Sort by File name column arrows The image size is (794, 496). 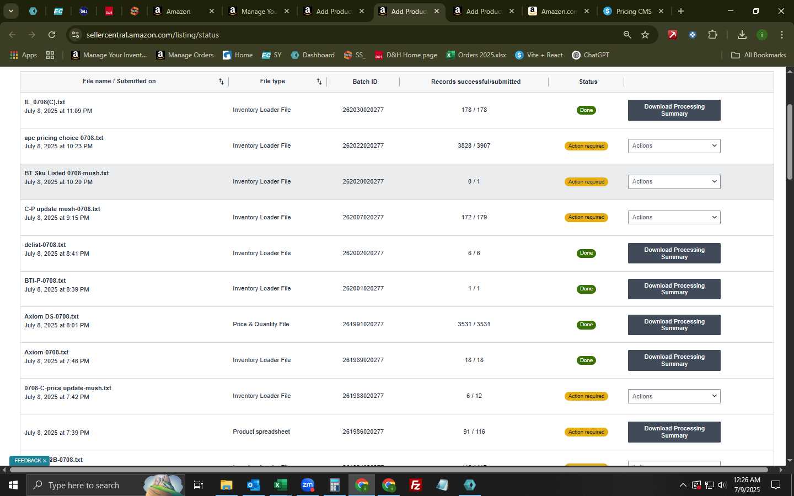coord(221,82)
